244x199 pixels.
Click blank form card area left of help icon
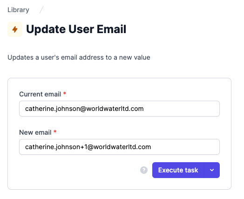78,170
